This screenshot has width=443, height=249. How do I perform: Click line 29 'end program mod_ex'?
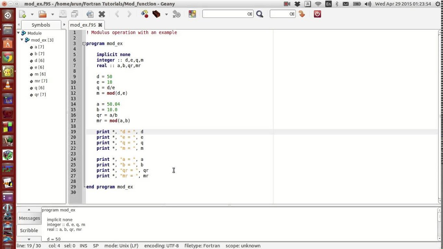coord(109,187)
